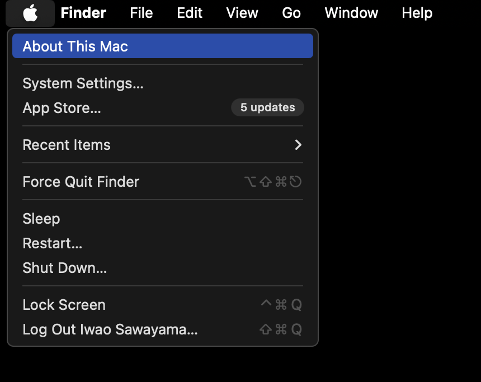The width and height of the screenshot is (481, 382).
Task: Expand the Recent Items submenu arrow
Action: [x=298, y=145]
